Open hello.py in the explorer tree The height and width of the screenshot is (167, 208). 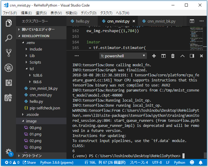click(41, 101)
